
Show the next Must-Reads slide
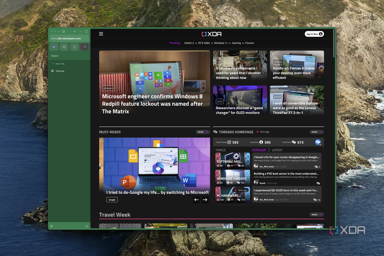pyautogui.click(x=205, y=200)
